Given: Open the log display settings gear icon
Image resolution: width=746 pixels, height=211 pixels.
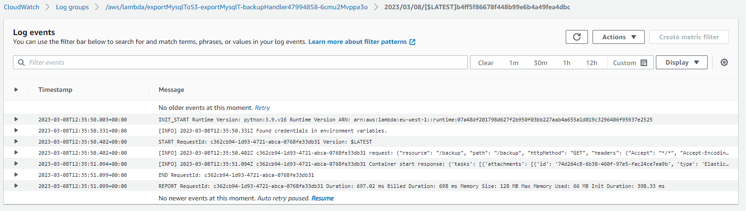Looking at the screenshot, I should [x=724, y=62].
